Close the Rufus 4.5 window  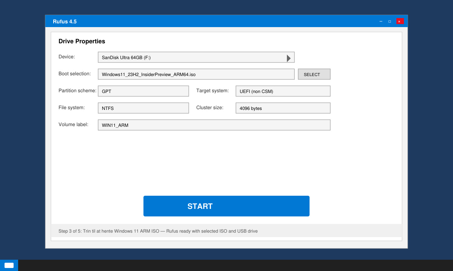[399, 21]
